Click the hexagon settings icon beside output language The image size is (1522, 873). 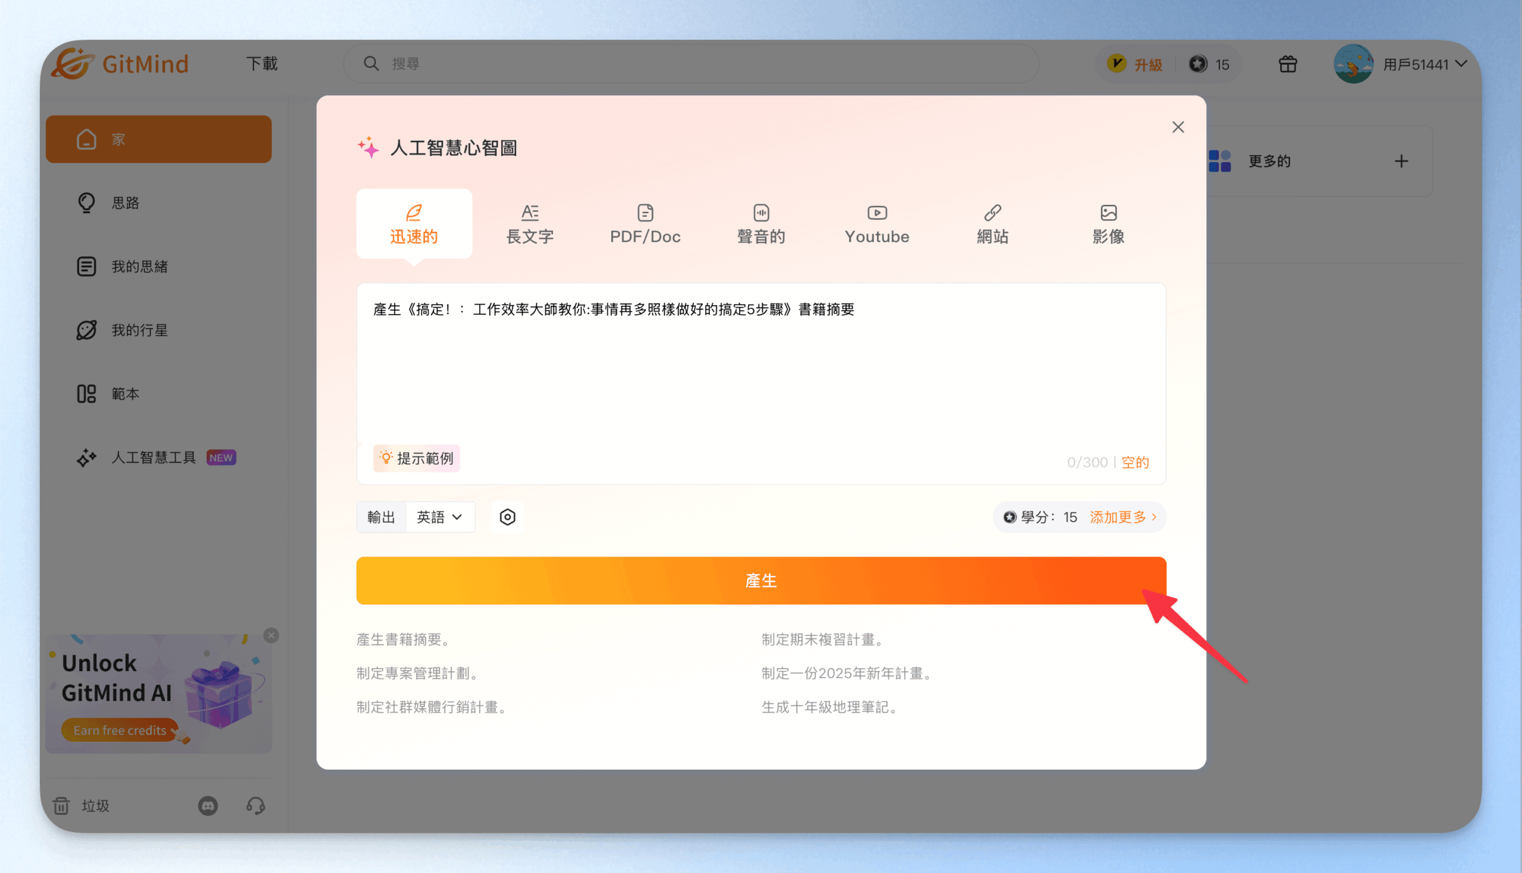507,517
